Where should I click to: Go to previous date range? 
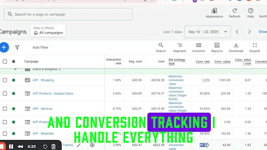click(237, 32)
